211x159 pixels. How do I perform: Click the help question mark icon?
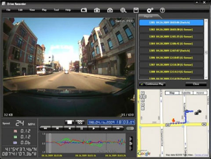click(162, 10)
